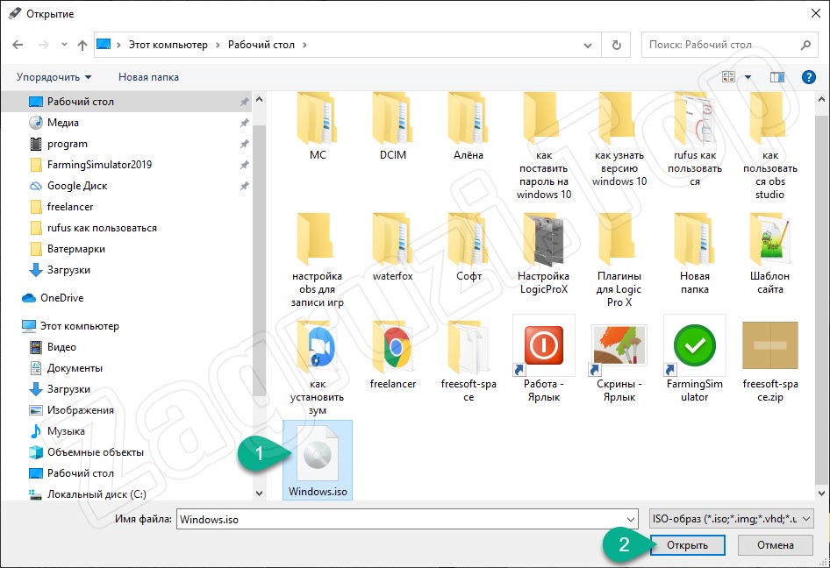This screenshot has height=568, width=830.
Task: Click the 'Поиск: Рабочий стол' search field
Action: 719,45
